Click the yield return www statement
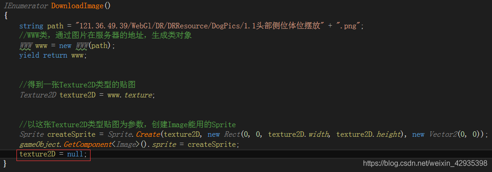This screenshot has height=172, width=492. [x=52, y=55]
